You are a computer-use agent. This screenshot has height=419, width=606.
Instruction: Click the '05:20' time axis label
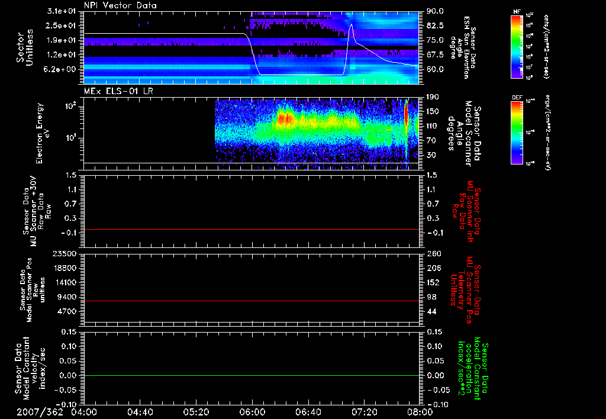coord(196,412)
